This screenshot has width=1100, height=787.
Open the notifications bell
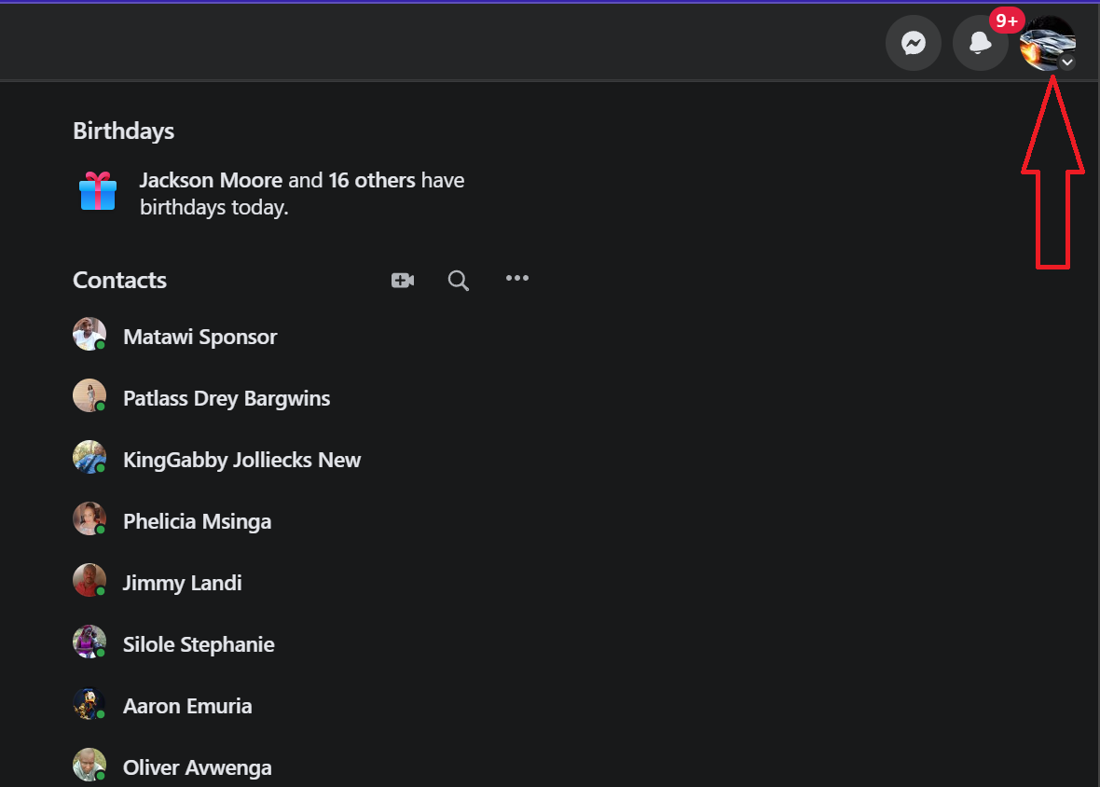[980, 43]
